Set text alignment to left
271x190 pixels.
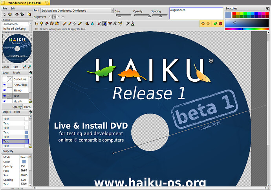(x=50, y=17)
